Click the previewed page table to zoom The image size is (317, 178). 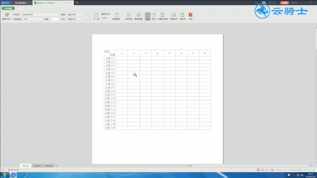coord(157,90)
